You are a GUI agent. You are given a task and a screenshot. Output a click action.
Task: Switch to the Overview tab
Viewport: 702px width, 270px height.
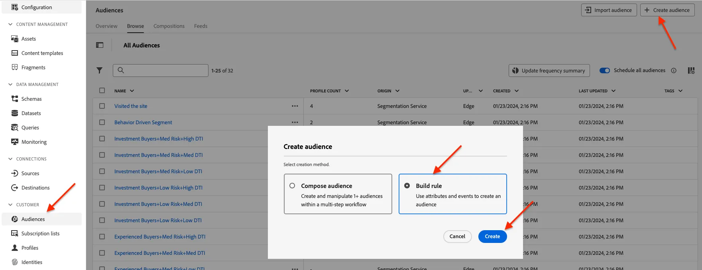coord(106,26)
